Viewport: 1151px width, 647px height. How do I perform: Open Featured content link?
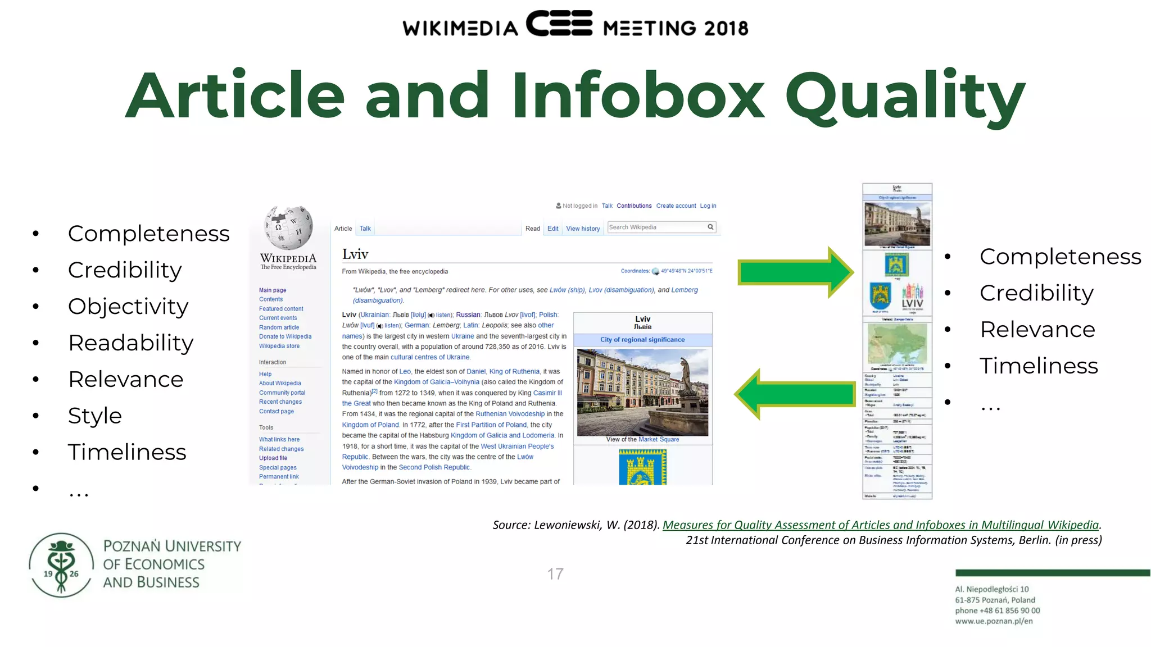[281, 309]
